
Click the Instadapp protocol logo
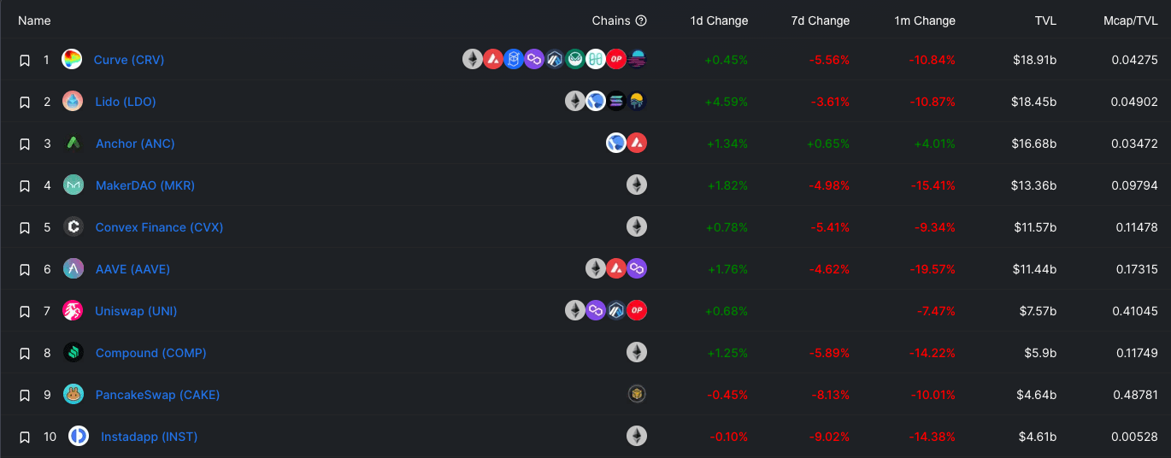[x=79, y=437]
